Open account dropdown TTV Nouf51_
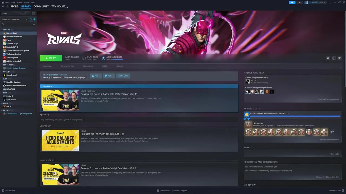Viewport: 346px width, 194px height. tap(315, 2)
